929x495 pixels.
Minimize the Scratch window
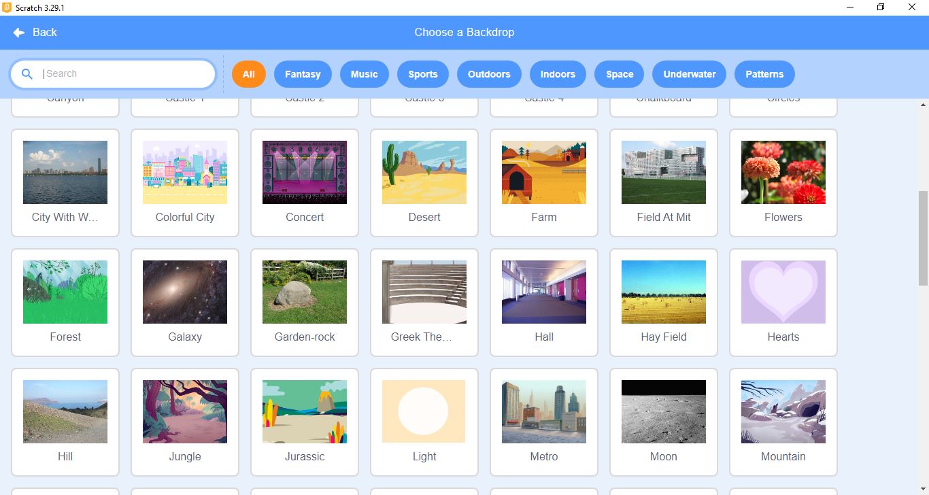pos(850,7)
